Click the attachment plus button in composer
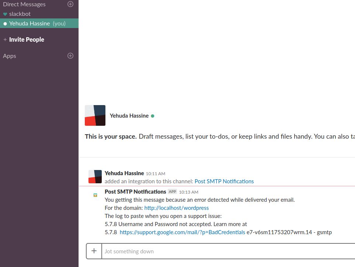This screenshot has height=267, width=355. coord(94,251)
